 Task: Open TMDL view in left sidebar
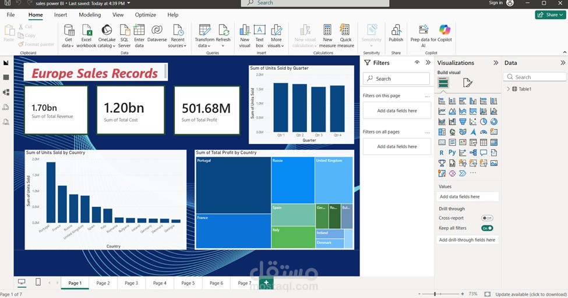coord(6,122)
